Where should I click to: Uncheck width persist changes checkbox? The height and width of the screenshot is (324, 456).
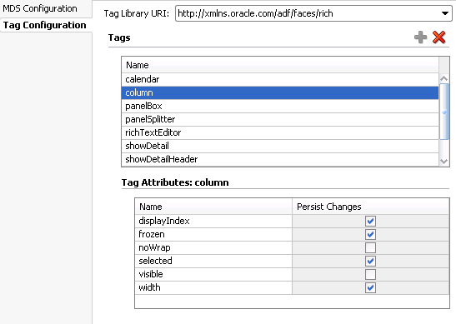pyautogui.click(x=370, y=287)
